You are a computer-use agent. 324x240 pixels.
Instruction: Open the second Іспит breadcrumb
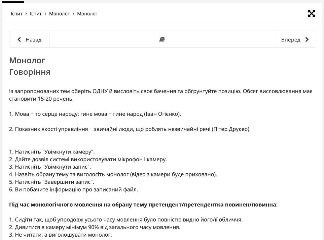[x=36, y=14]
